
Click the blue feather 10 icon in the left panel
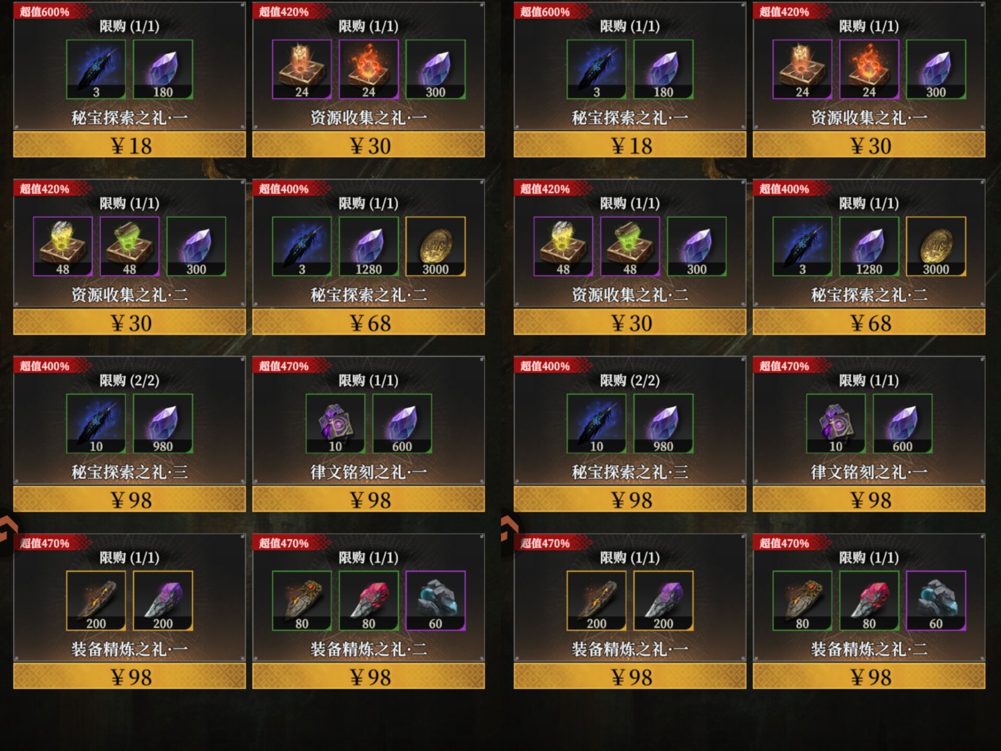click(x=96, y=423)
